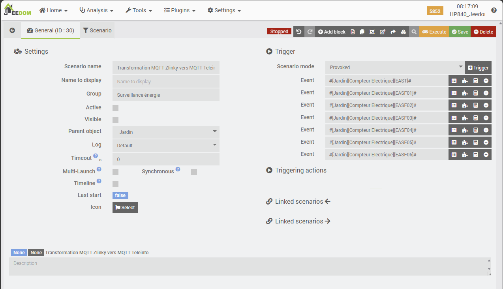503x289 pixels.
Task: Click the copy scenario icon in the toolbar
Action: coord(362,32)
